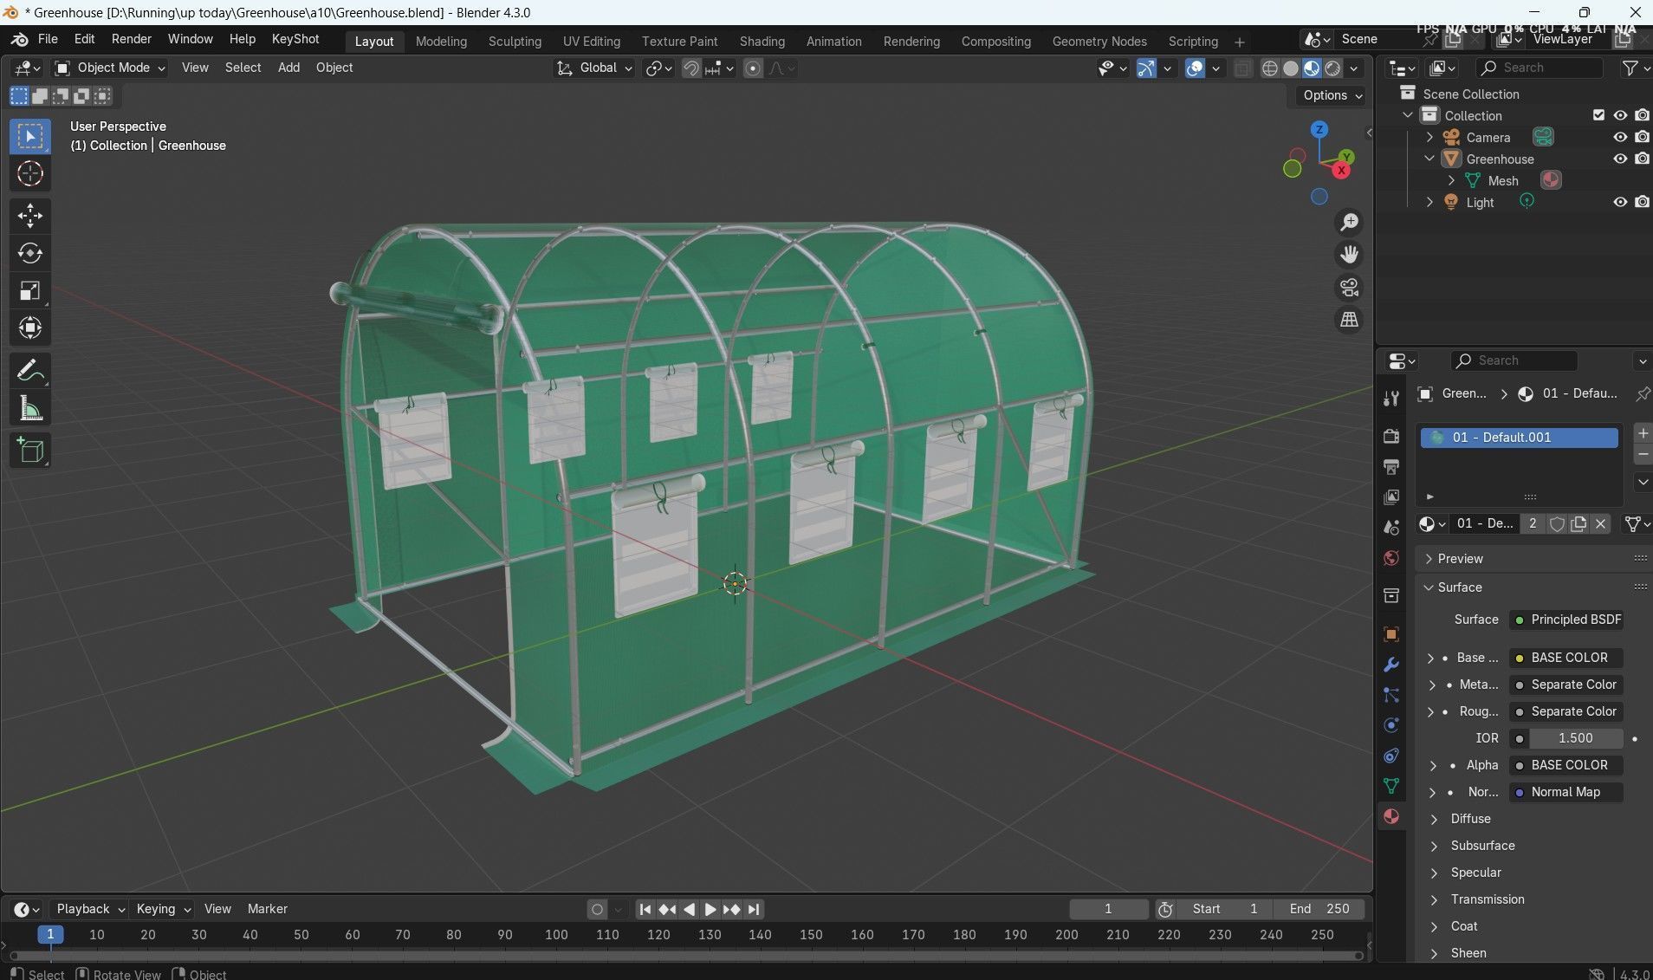Screen dimensions: 1653x980
Task: Uncheck Collection exclude checkbox
Action: coord(1598,115)
